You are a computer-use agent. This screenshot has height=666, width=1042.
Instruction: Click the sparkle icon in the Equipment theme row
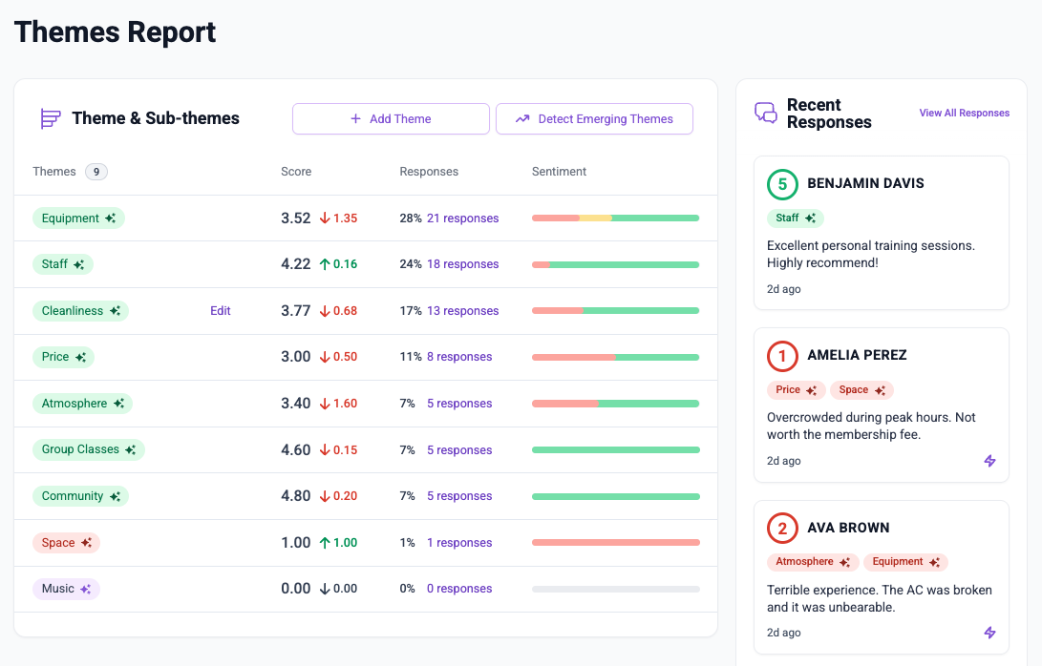(x=111, y=219)
